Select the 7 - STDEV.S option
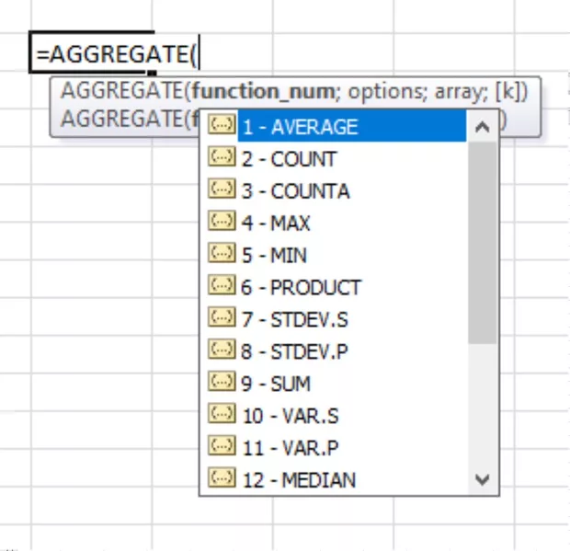570x551 pixels. [294, 319]
